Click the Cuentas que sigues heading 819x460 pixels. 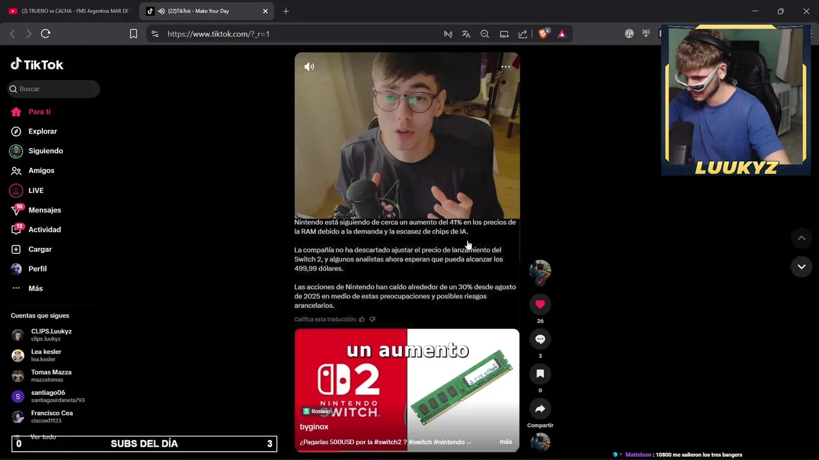pos(40,316)
